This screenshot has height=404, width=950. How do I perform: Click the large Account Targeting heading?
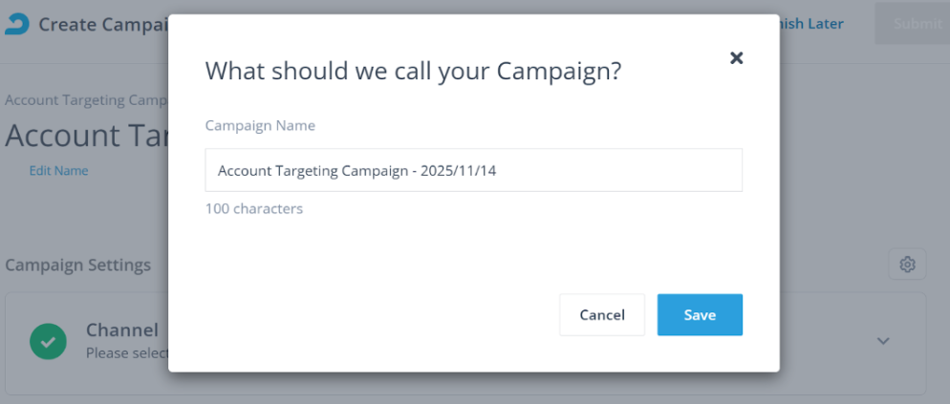pyautogui.click(x=86, y=136)
